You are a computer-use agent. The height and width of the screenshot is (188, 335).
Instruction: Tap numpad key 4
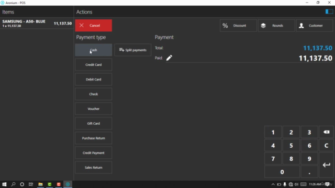(x=273, y=145)
